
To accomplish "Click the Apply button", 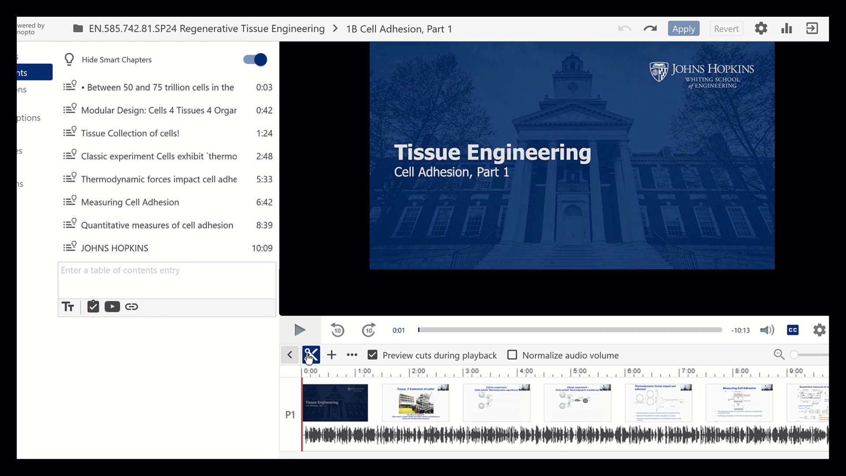I will click(x=683, y=29).
